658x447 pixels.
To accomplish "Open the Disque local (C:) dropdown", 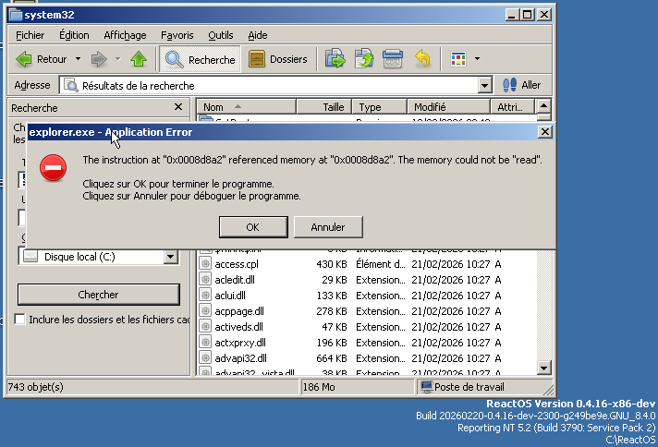I will (170, 257).
